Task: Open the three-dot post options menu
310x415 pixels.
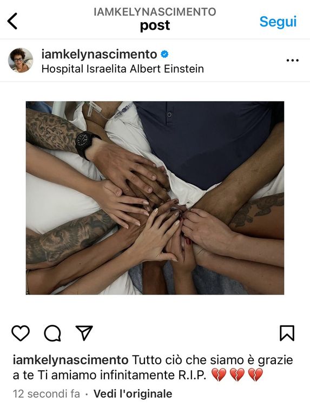Action: [293, 61]
